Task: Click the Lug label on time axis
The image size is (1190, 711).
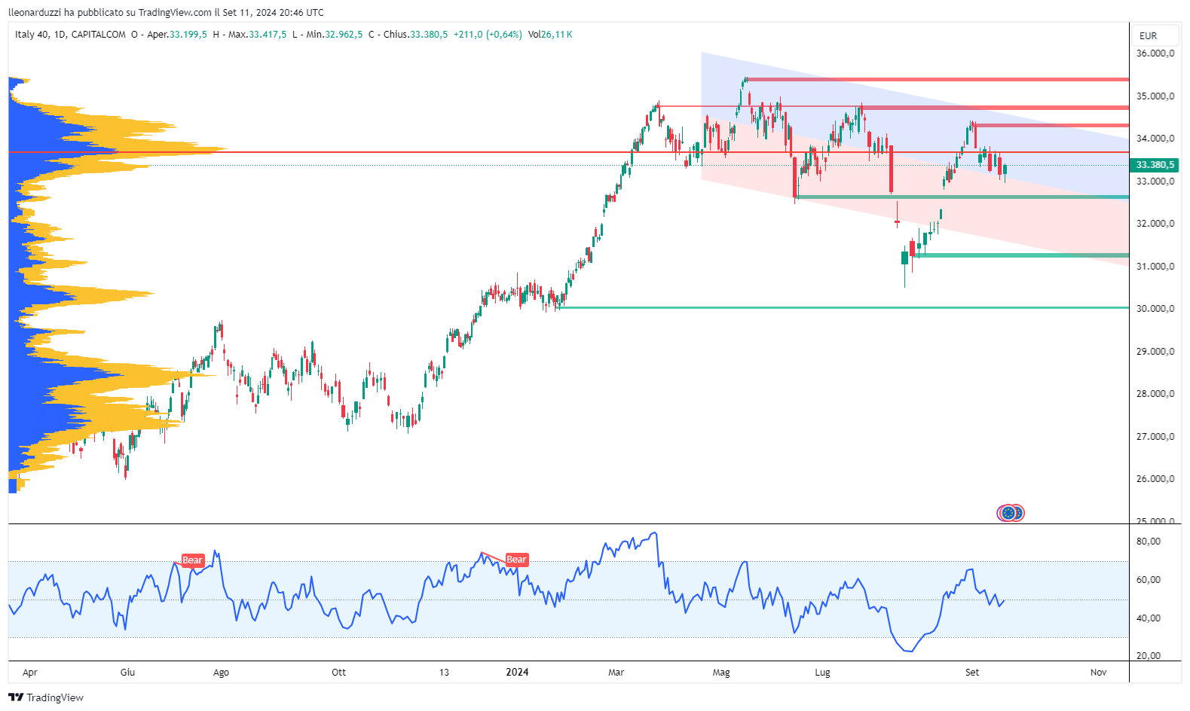Action: click(822, 673)
